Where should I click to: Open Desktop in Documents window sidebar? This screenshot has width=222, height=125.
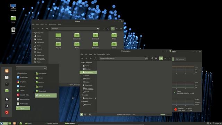[88, 69]
